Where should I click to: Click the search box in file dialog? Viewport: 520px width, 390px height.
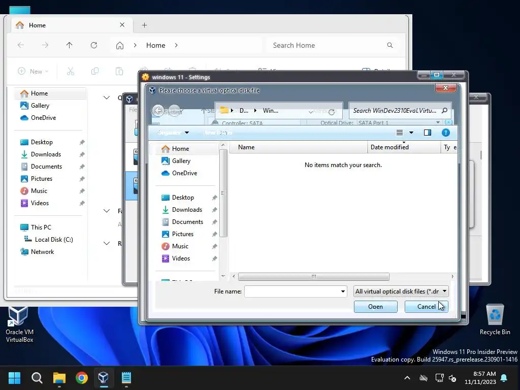(x=395, y=110)
